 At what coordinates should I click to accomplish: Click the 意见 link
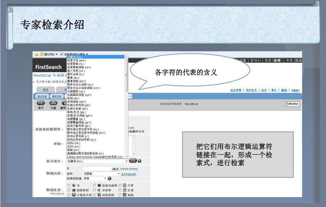[274, 90]
